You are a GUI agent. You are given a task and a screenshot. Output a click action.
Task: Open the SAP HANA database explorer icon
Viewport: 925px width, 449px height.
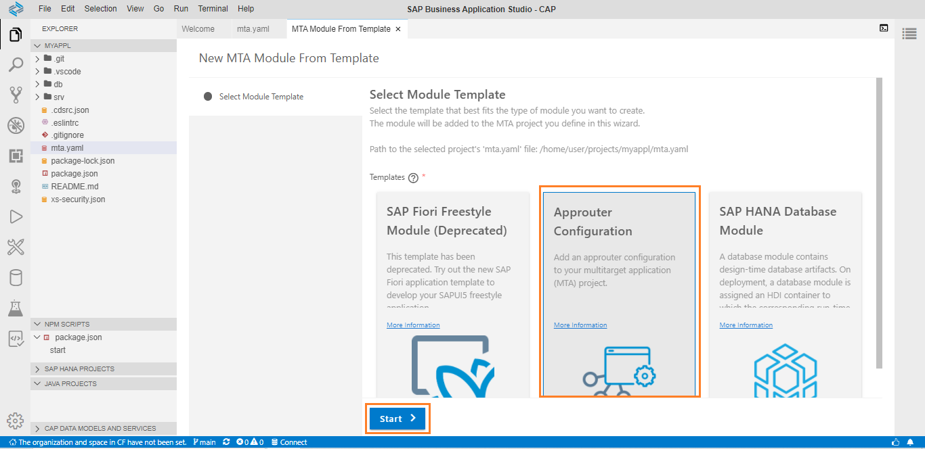pyautogui.click(x=15, y=277)
